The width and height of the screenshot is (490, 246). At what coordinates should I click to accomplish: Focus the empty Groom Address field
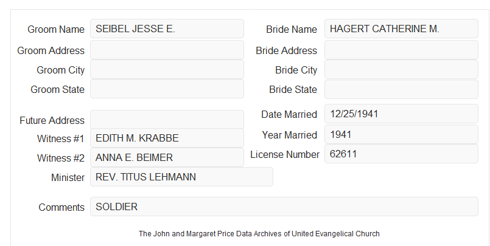coord(167,50)
